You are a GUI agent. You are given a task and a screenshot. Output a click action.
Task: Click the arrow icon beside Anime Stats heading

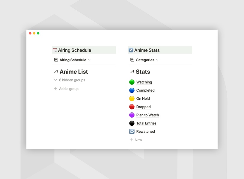click(131, 50)
